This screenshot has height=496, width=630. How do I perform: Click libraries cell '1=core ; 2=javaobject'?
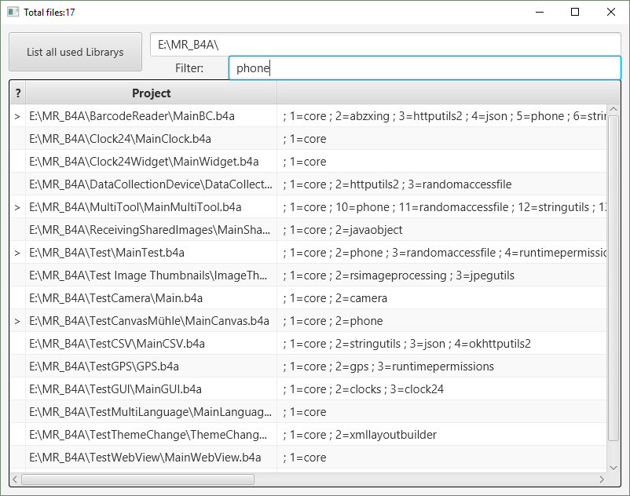(442, 230)
